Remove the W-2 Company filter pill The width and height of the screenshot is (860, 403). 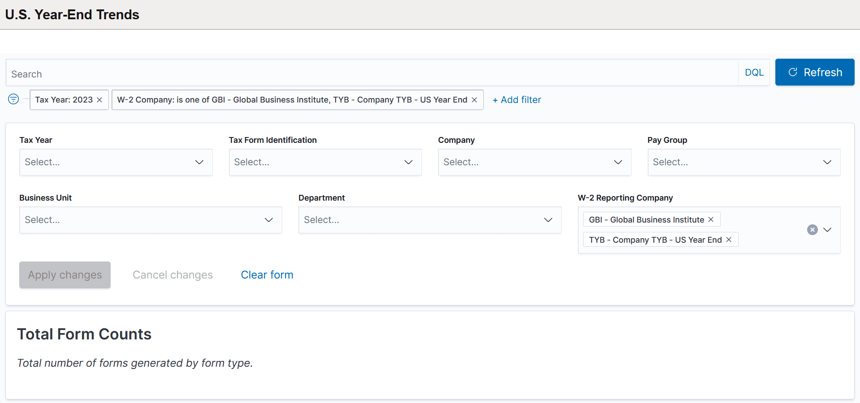pos(474,100)
